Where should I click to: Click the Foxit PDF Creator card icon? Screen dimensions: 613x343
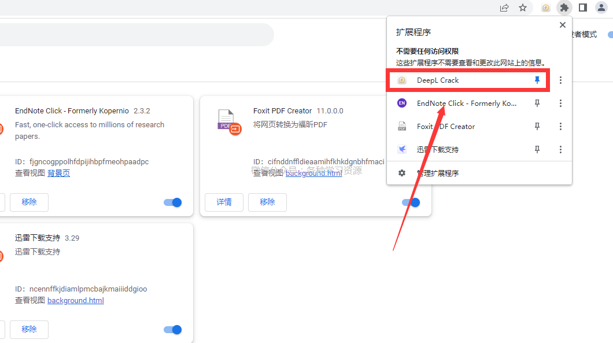[x=229, y=121]
